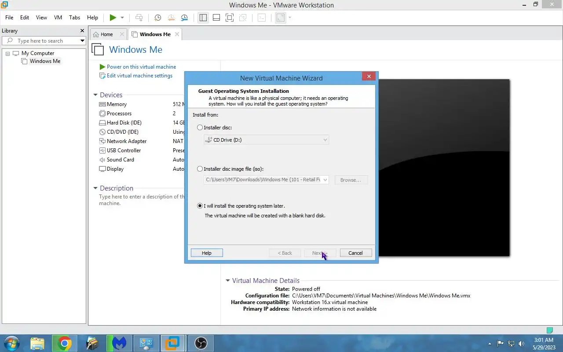563x352 pixels.
Task: Collapse the Devices section
Action: point(95,95)
